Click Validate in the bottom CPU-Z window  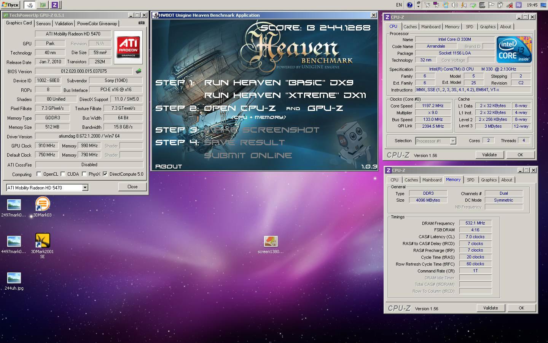click(491, 308)
